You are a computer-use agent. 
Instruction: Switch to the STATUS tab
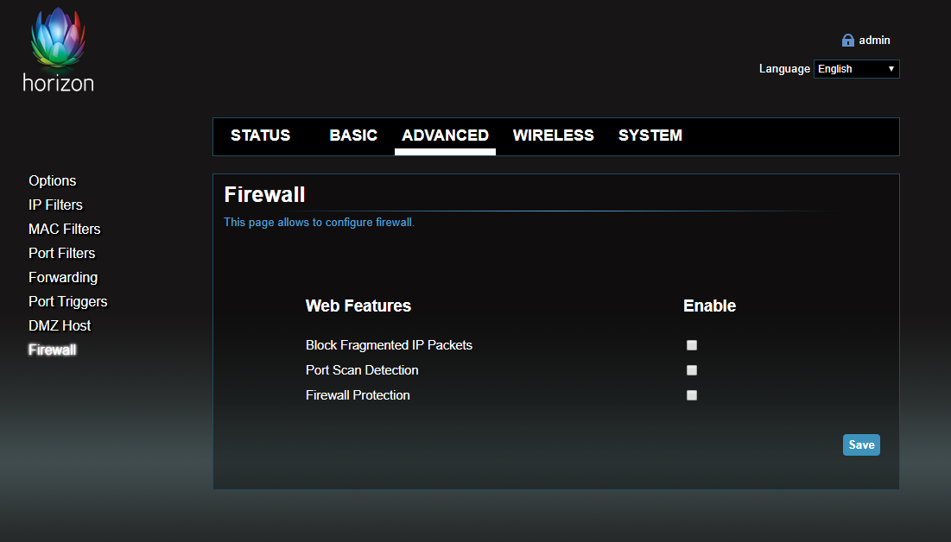click(260, 135)
